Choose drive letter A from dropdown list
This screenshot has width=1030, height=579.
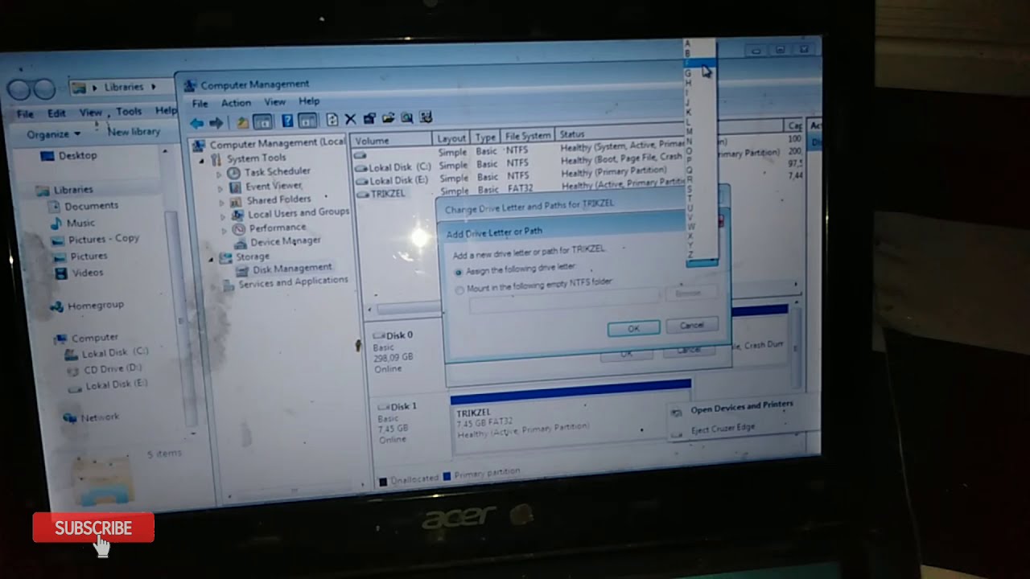tap(687, 43)
